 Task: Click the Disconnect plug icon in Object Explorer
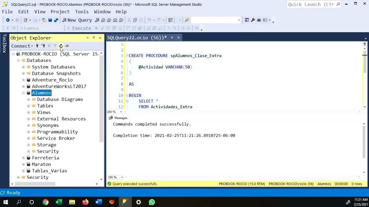43,46
